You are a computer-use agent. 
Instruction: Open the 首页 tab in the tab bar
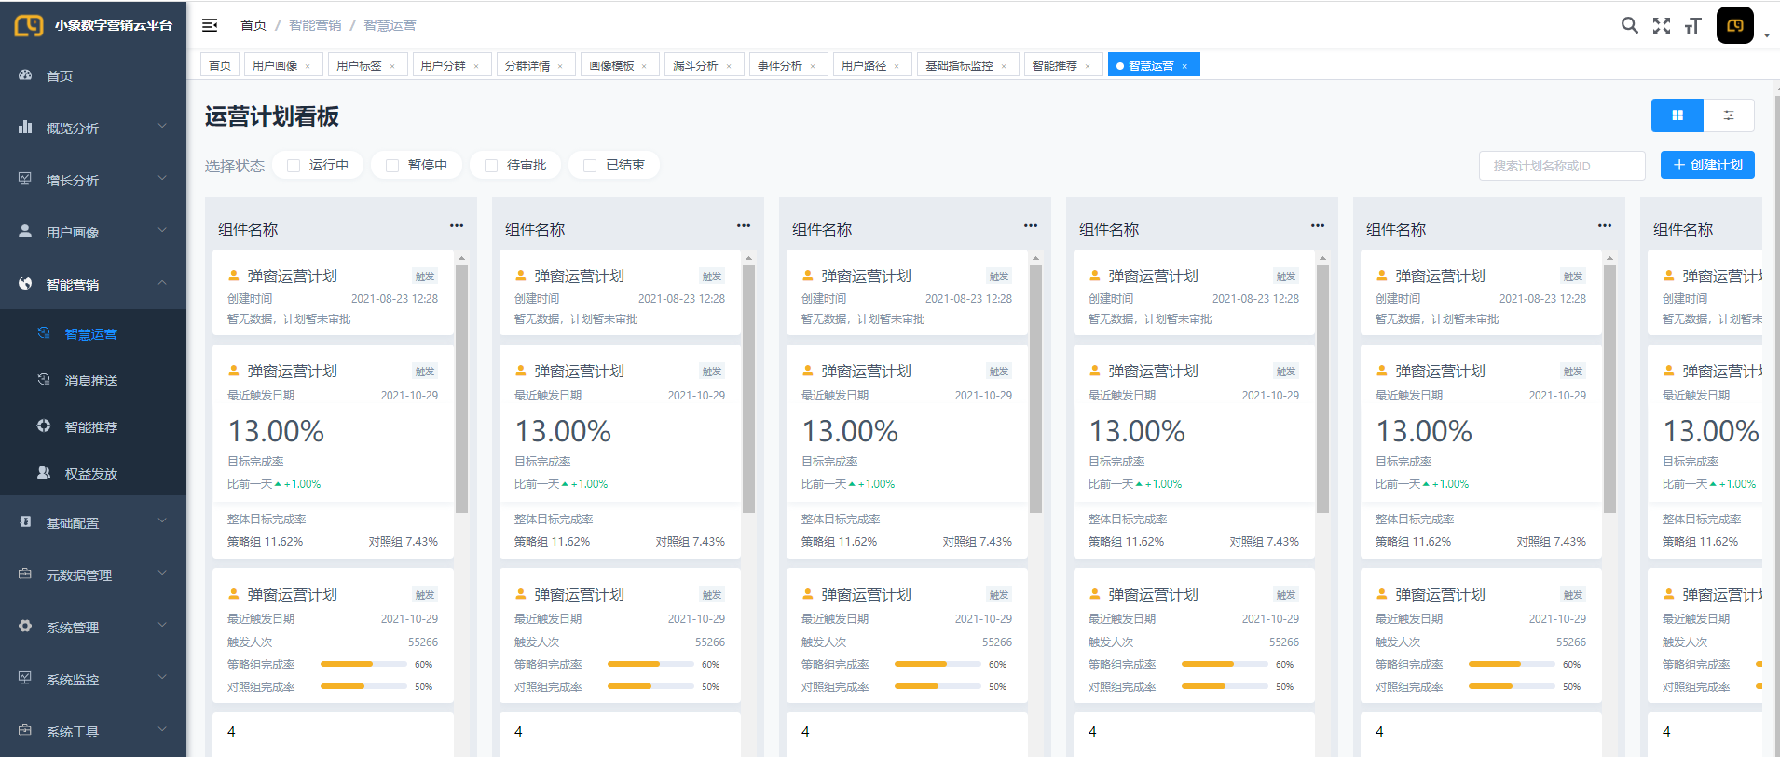pyautogui.click(x=220, y=65)
